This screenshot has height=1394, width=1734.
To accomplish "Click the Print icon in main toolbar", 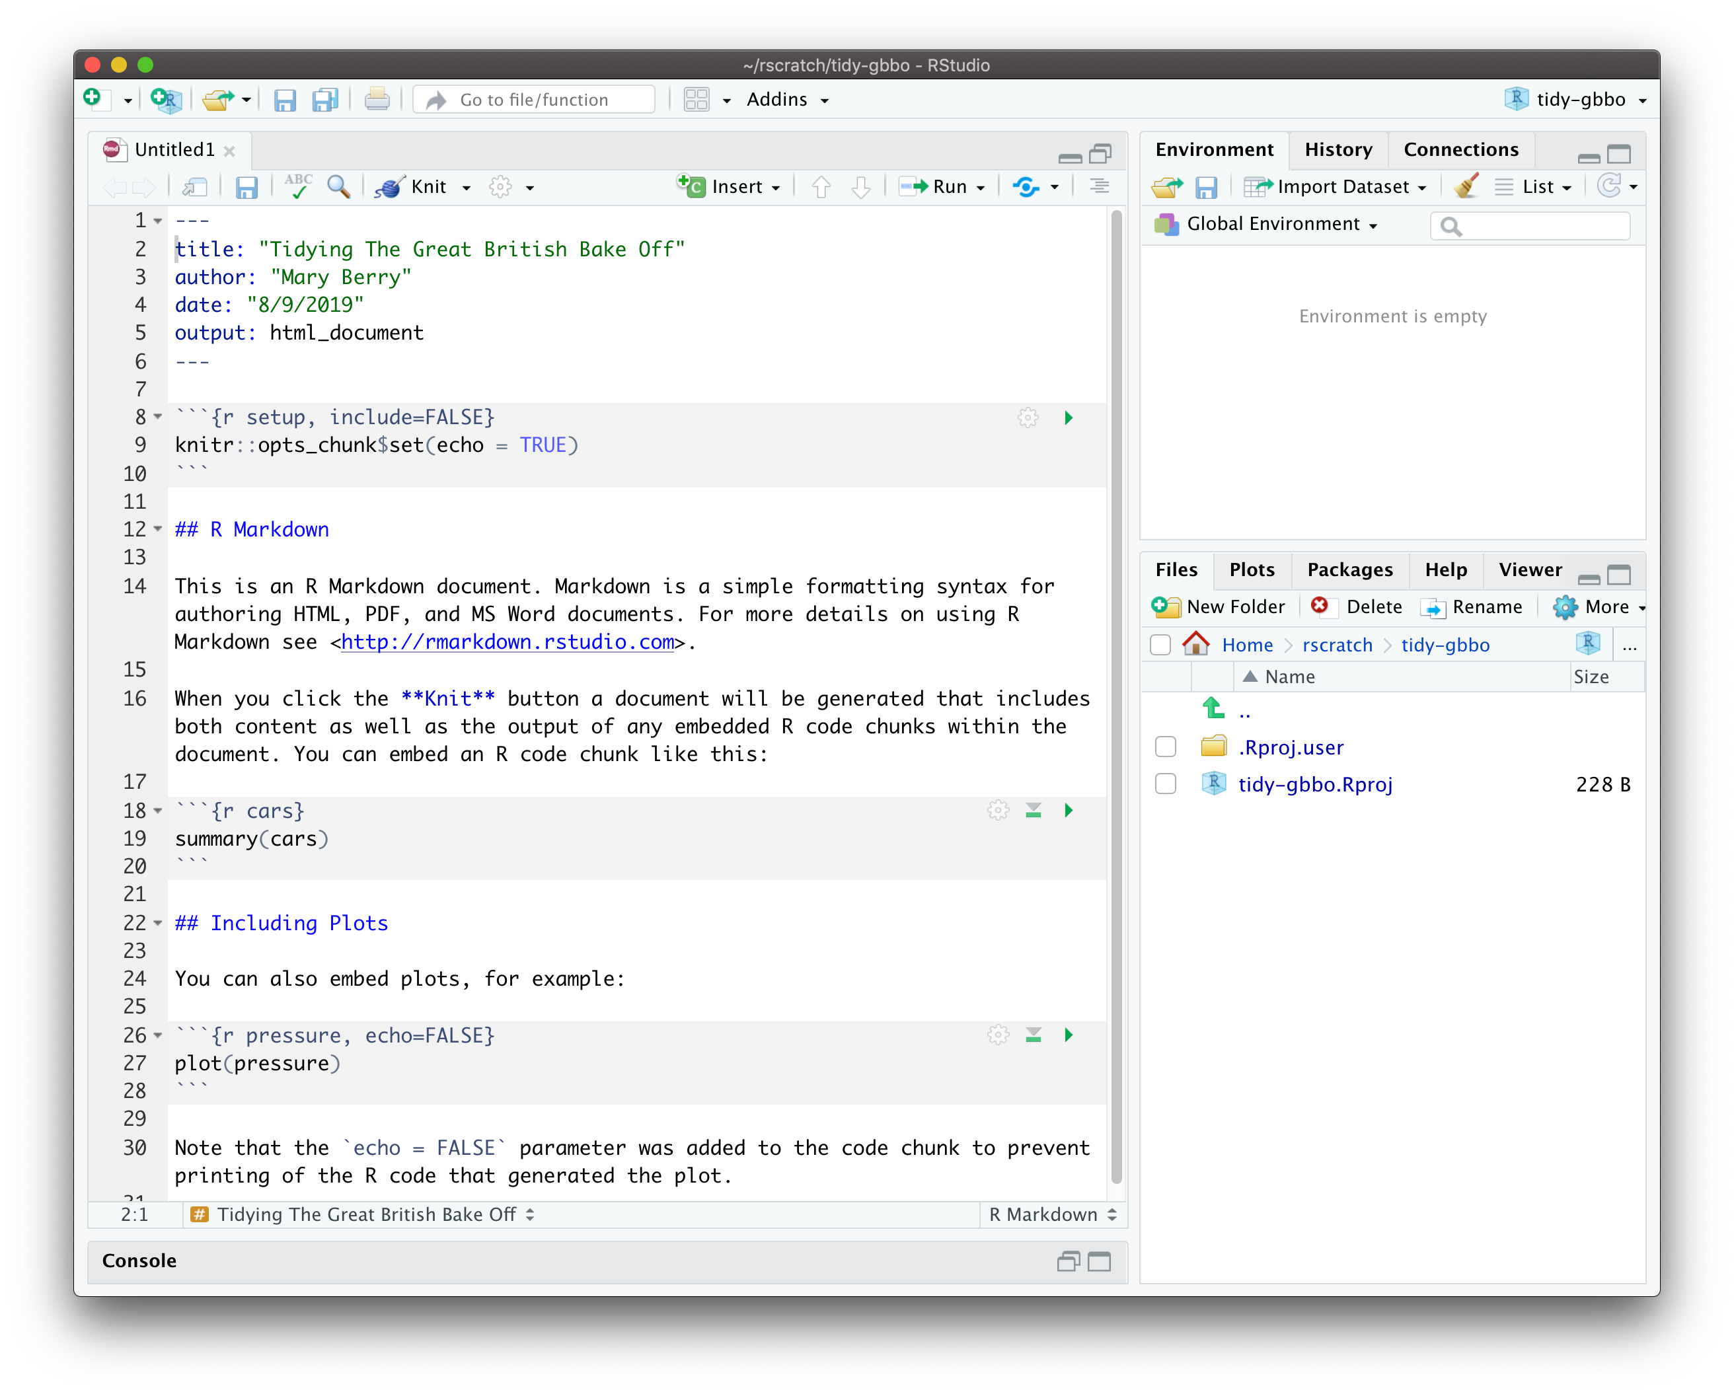I will click(x=377, y=100).
